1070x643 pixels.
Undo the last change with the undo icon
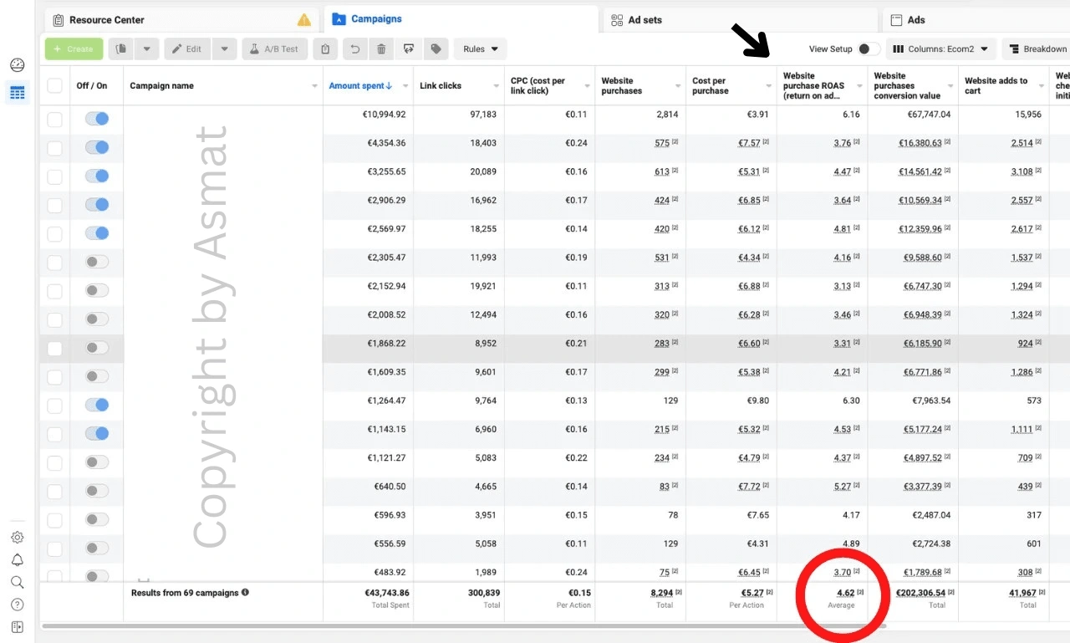(x=355, y=49)
